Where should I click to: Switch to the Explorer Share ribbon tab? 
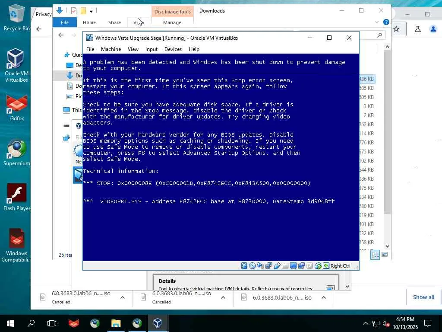(x=114, y=22)
